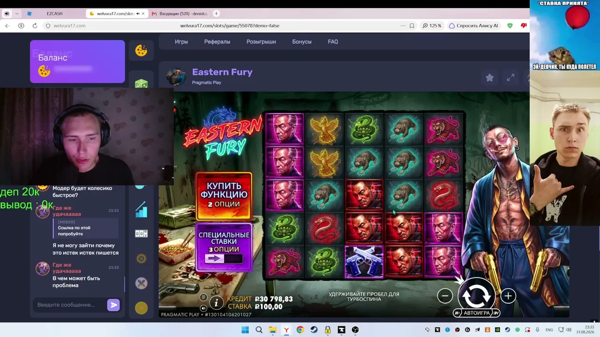Click the address bar URL
Image resolution: width=600 pixels, height=337 pixels.
pyautogui.click(x=230, y=26)
